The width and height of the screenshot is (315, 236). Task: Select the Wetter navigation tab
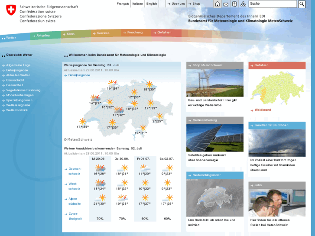[15, 37]
